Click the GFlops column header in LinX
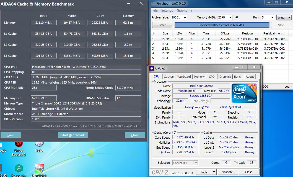This screenshot has width=293, height=177. (x=225, y=33)
